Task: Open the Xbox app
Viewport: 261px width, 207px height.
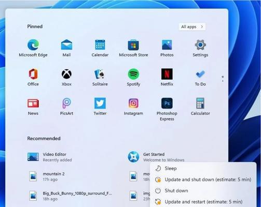Action: pyautogui.click(x=66, y=77)
